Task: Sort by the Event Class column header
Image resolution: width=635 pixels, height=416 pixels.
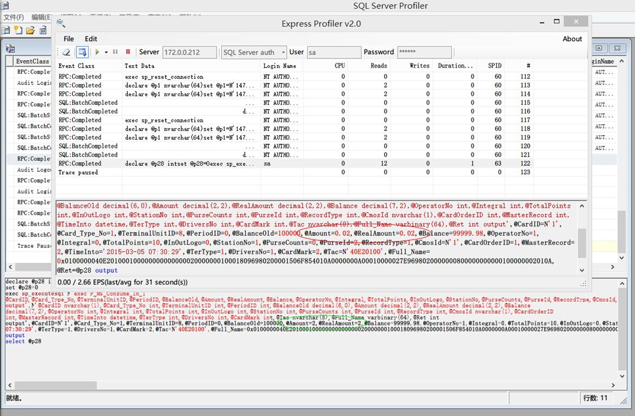Action: (89, 66)
